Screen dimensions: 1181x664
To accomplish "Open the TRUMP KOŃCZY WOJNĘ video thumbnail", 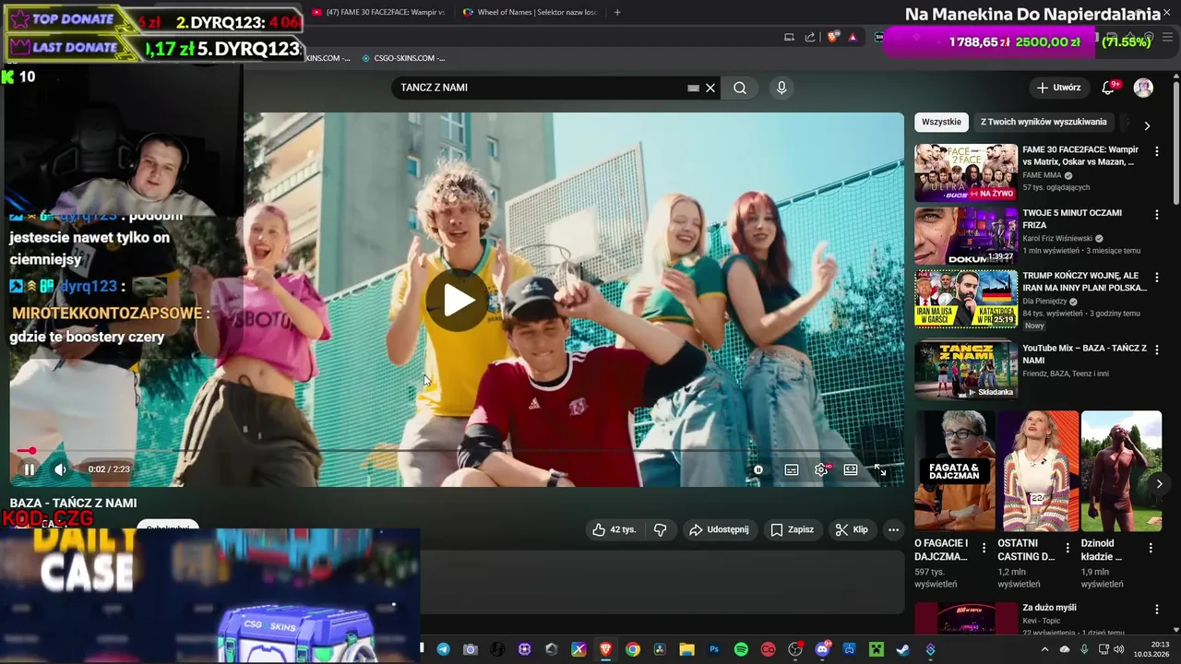I will click(966, 299).
